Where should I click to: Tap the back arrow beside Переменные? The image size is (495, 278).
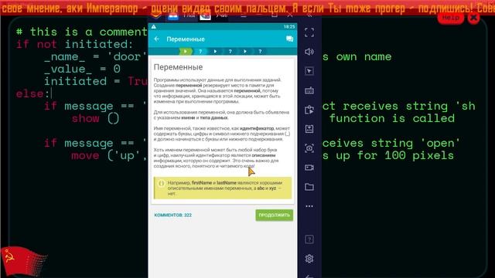pyautogui.click(x=157, y=39)
